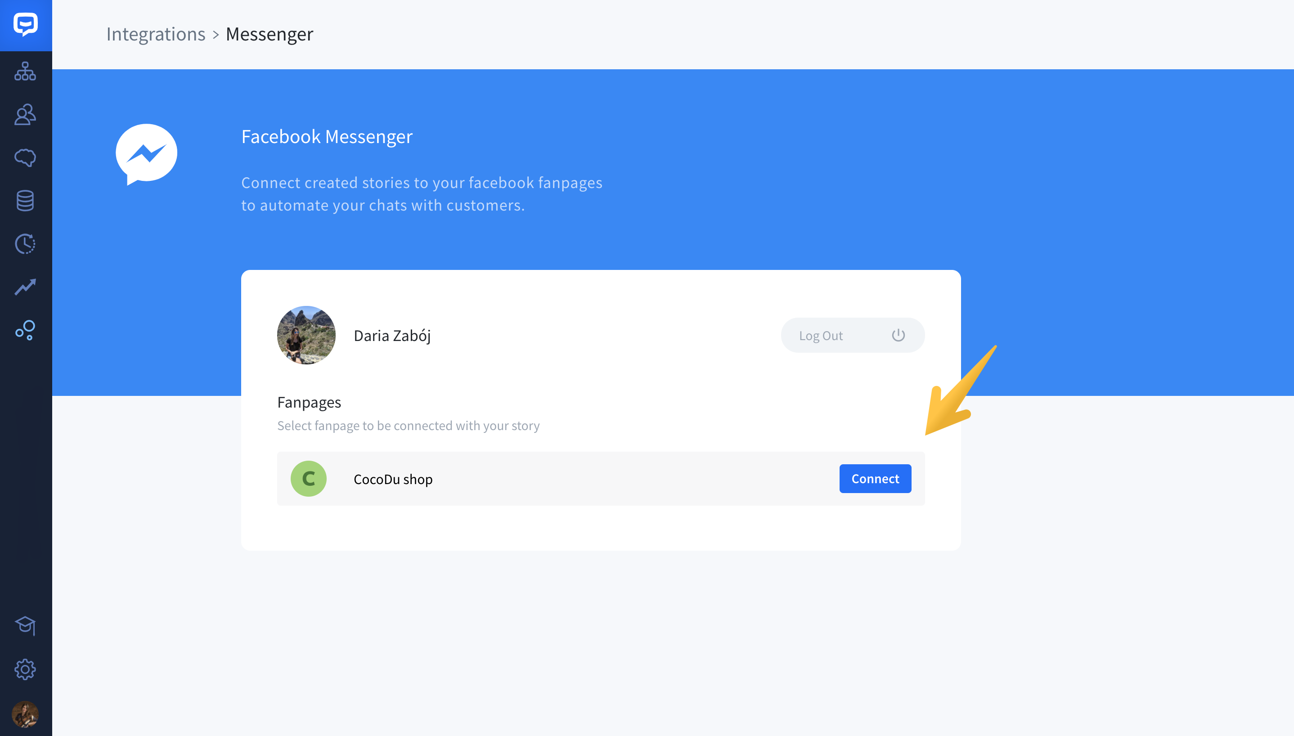Open the Stories hierarchy icon in sidebar
The width and height of the screenshot is (1294, 736).
[25, 71]
